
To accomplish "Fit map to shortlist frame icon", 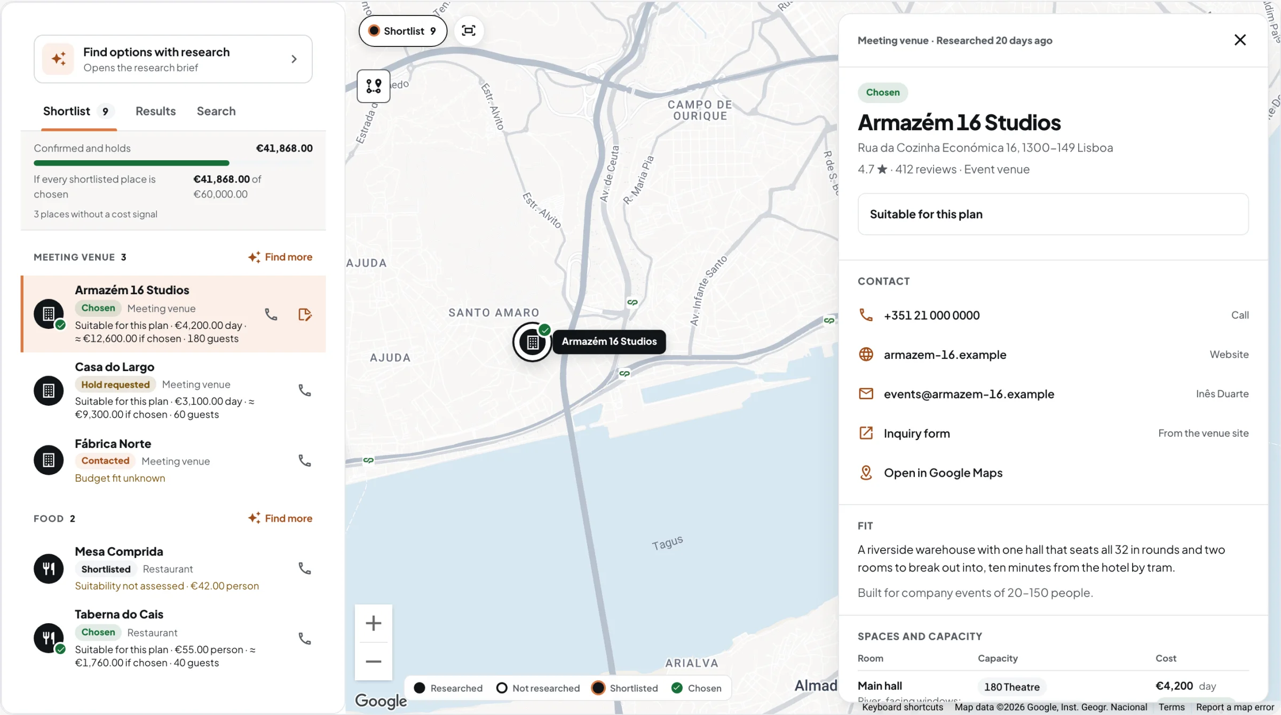I will (469, 31).
